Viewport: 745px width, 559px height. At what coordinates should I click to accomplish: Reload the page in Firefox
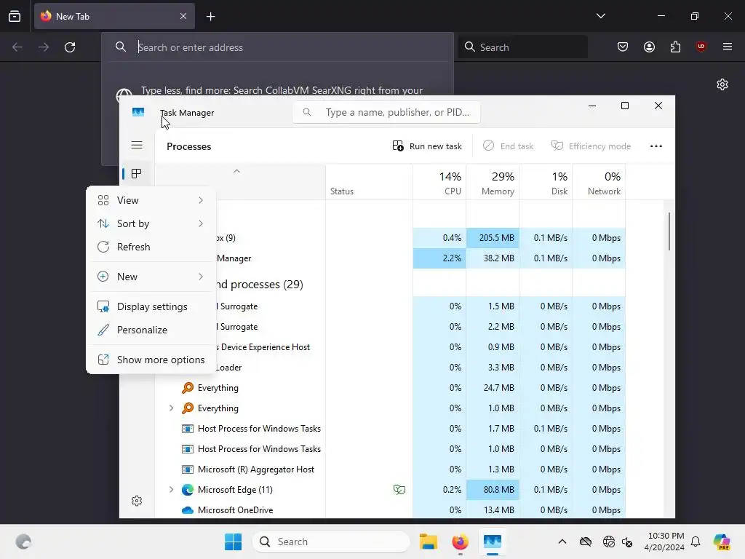70,47
